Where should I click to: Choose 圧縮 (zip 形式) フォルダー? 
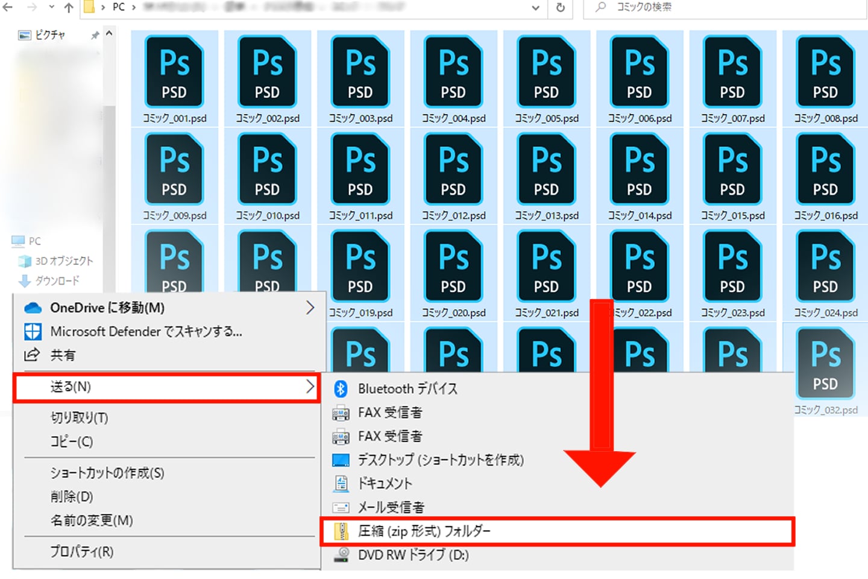pos(424,531)
